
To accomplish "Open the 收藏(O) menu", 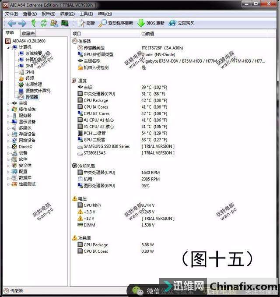I will pyautogui.click(x=67, y=14).
